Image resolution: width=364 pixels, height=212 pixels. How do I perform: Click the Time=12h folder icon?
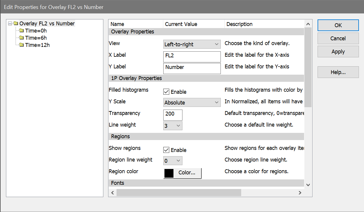click(x=21, y=45)
